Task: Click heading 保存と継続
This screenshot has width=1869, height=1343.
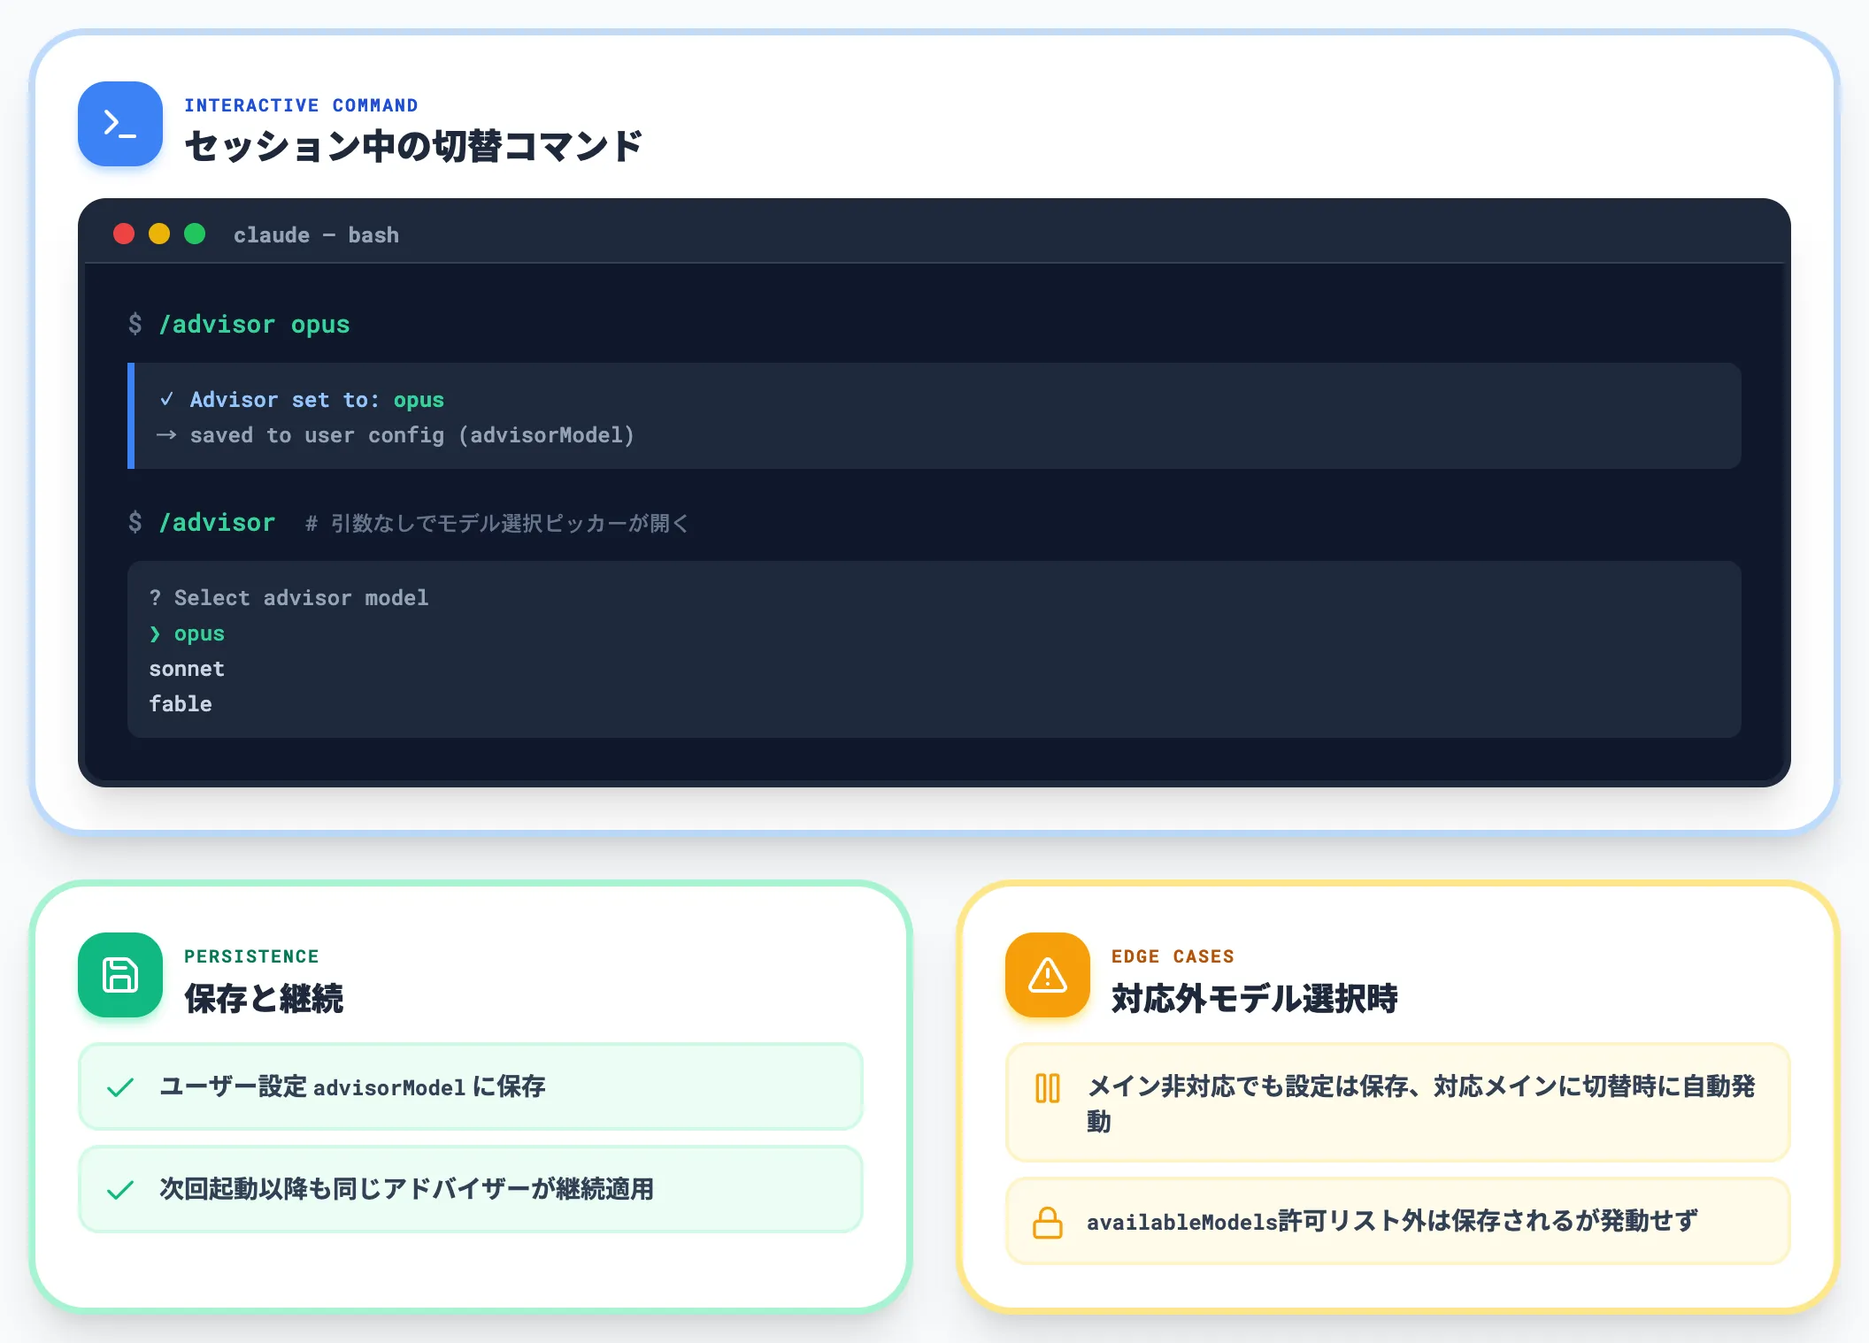Action: [x=264, y=998]
